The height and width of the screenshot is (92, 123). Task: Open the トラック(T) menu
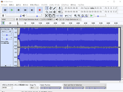[44, 5]
